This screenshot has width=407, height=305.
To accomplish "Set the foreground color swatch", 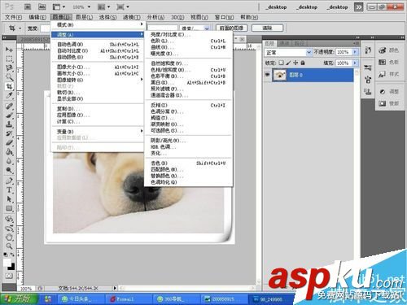I will tap(7, 262).
